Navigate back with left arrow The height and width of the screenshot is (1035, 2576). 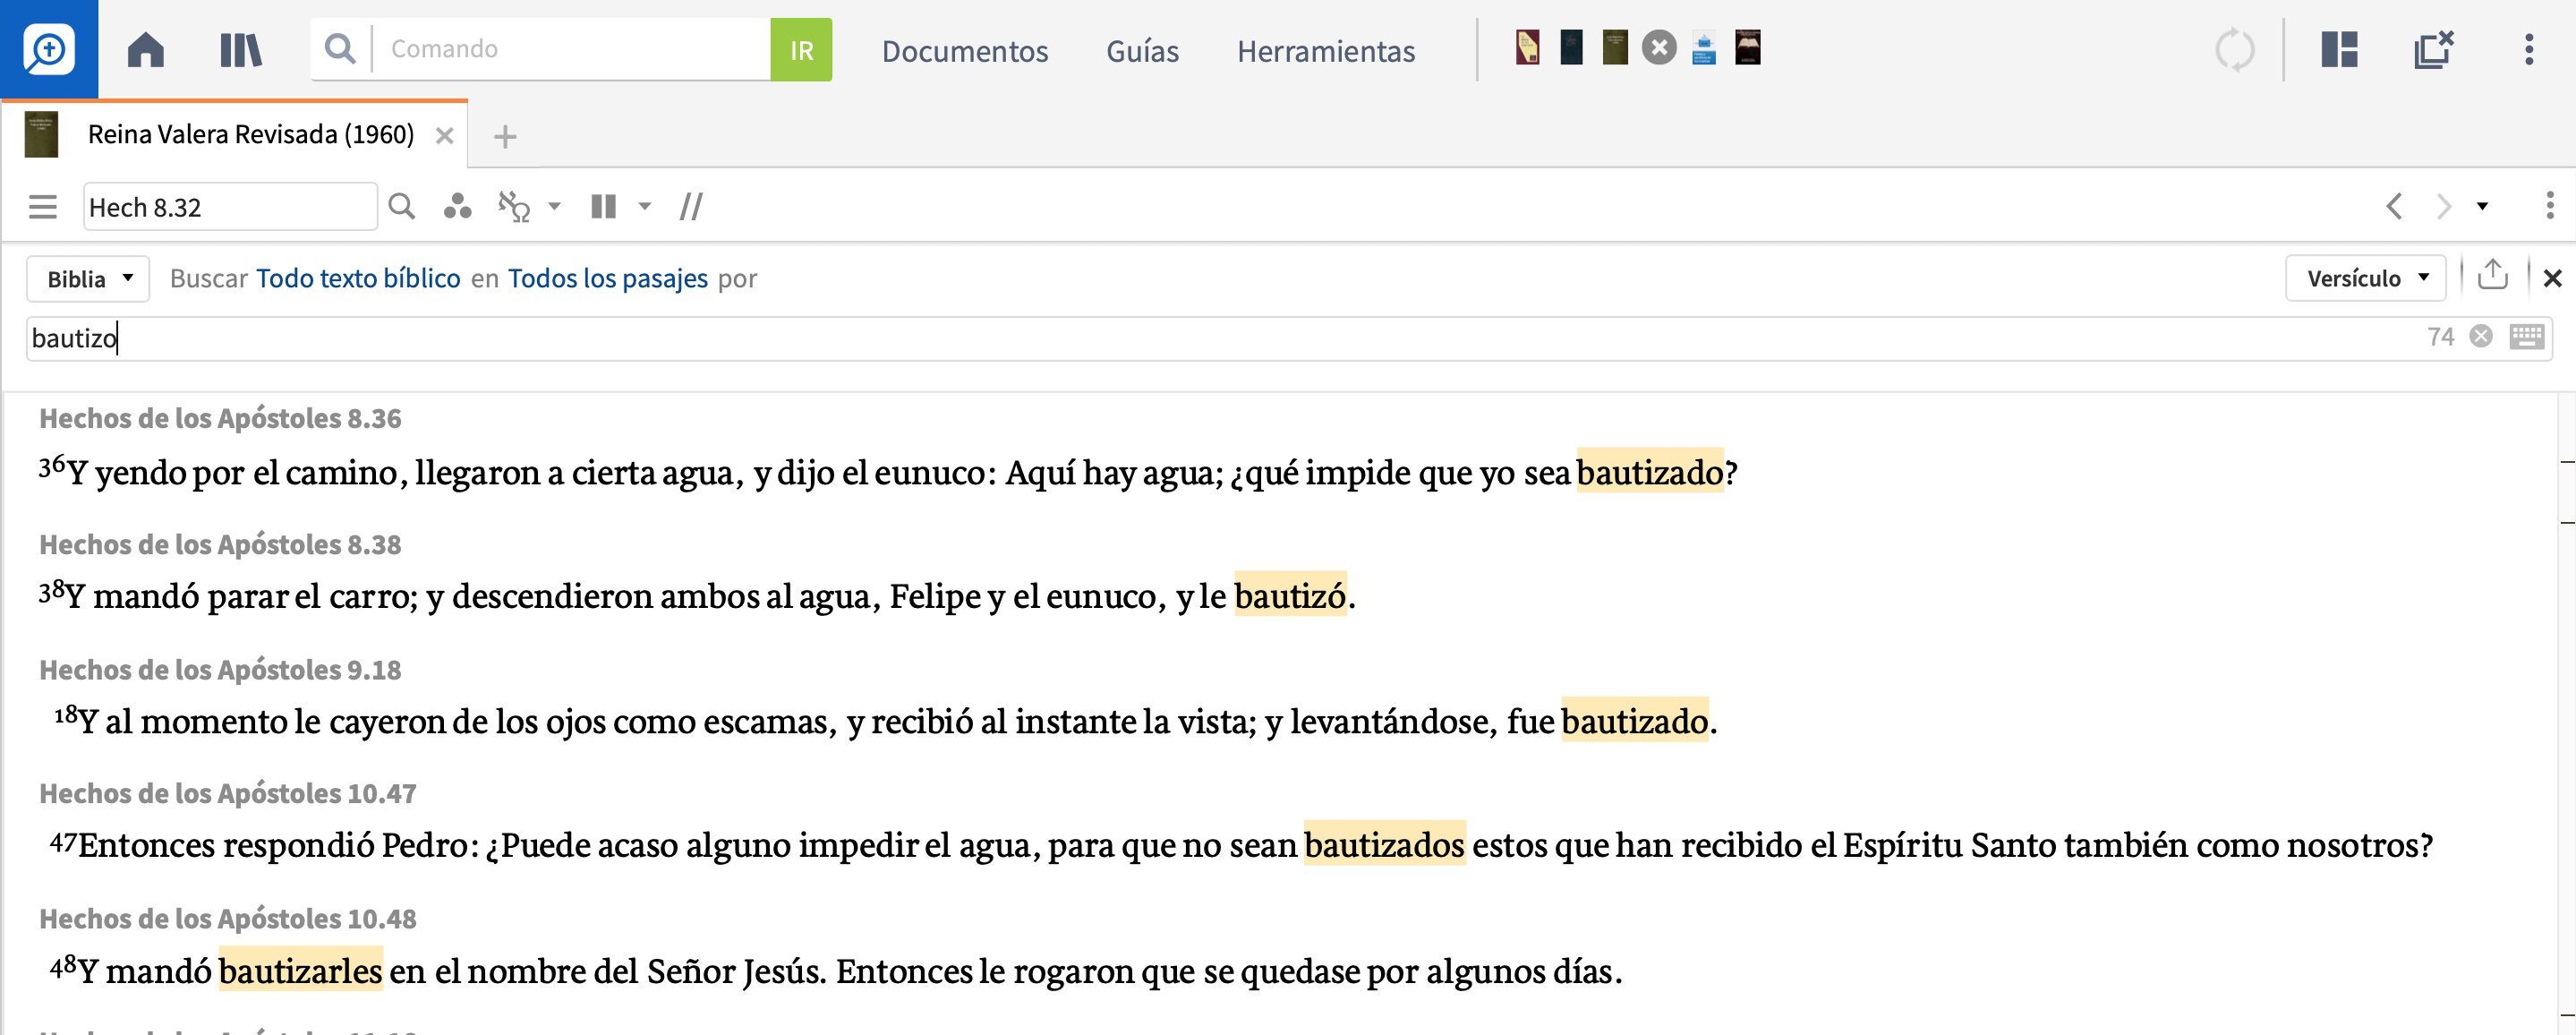tap(2394, 207)
